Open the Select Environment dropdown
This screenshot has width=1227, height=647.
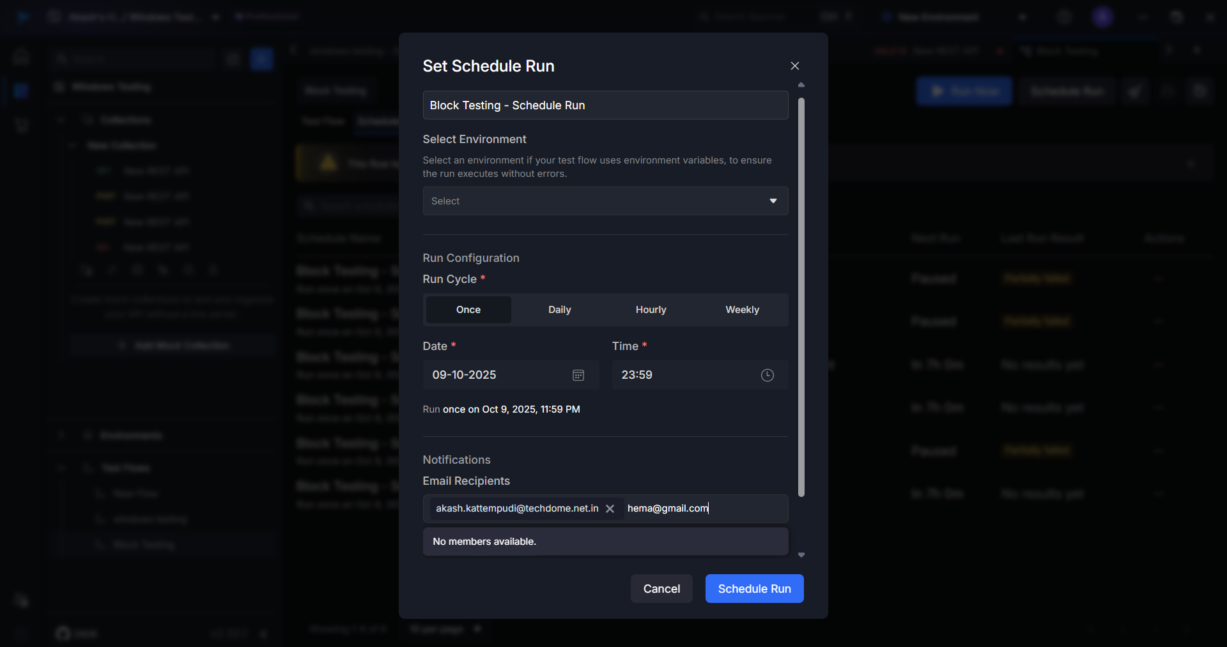pos(594,201)
